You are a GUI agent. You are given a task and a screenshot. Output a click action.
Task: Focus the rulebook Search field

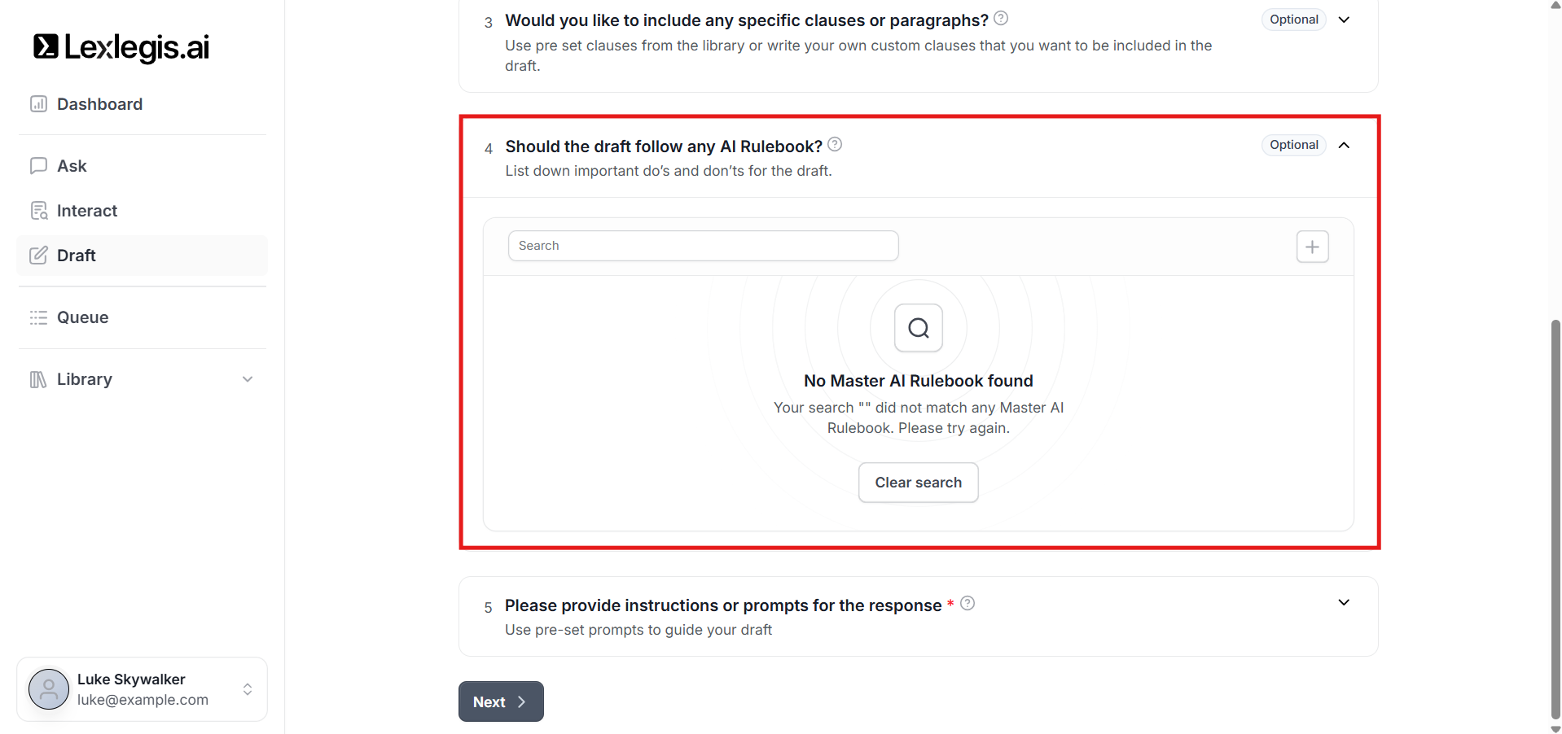[x=703, y=246]
